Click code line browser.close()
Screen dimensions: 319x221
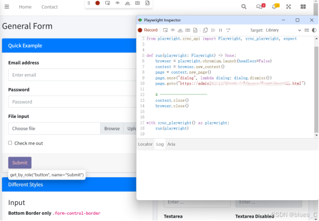172,106
